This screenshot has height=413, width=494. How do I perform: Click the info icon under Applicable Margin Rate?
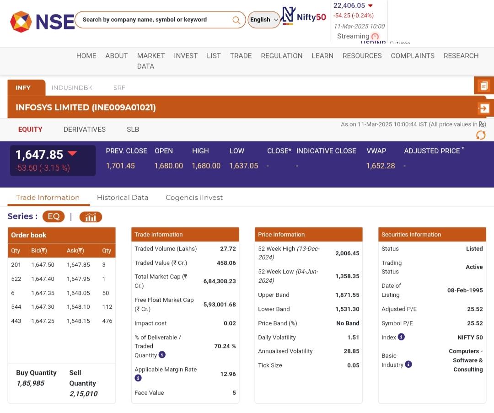click(138, 378)
